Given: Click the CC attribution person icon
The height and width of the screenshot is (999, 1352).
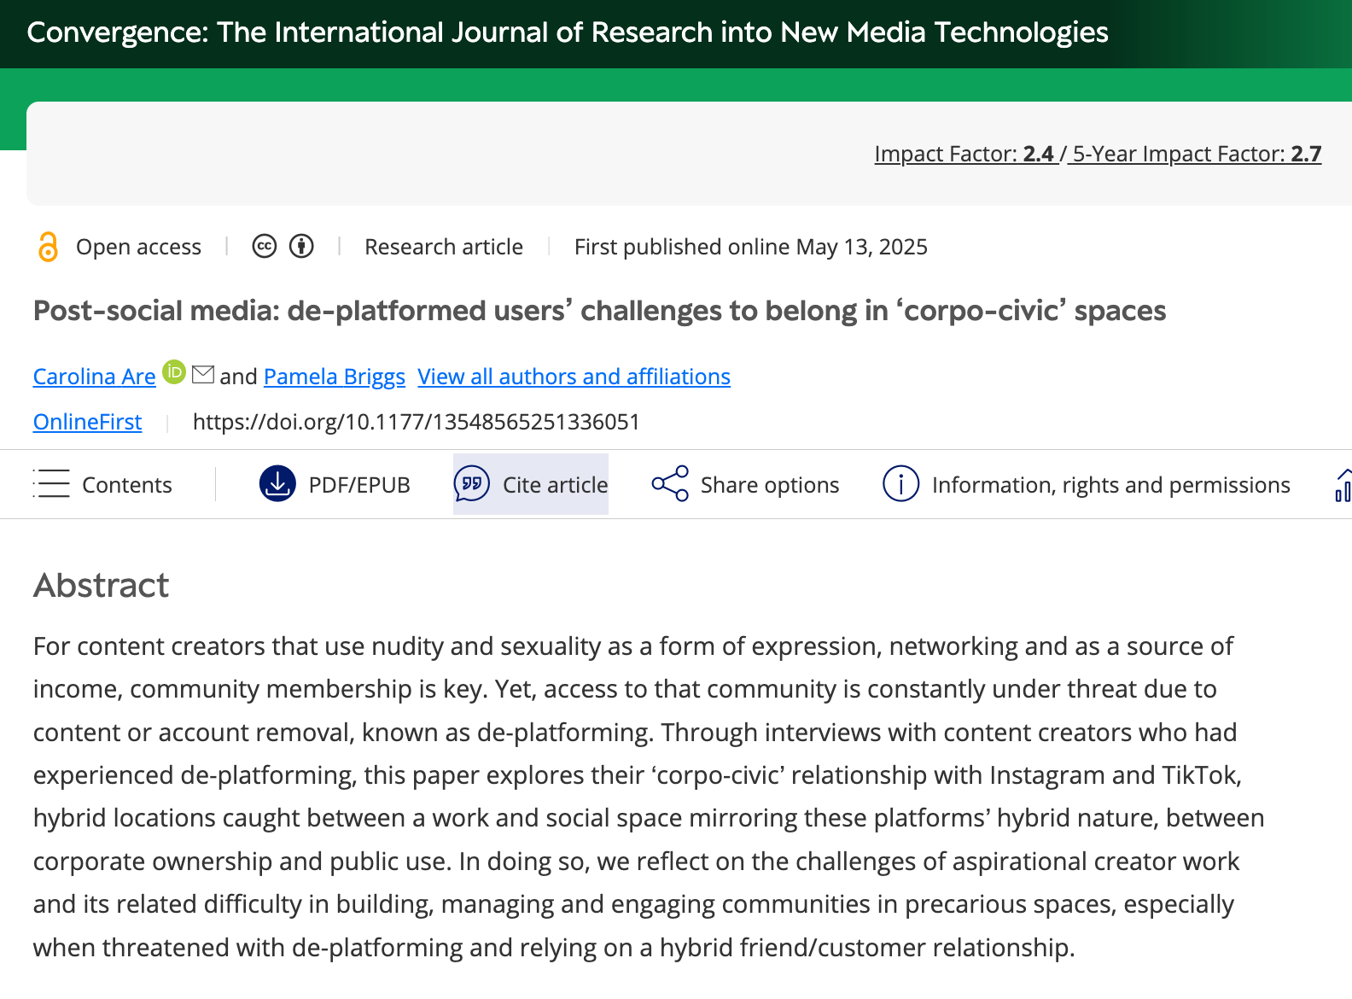Looking at the screenshot, I should point(301,247).
